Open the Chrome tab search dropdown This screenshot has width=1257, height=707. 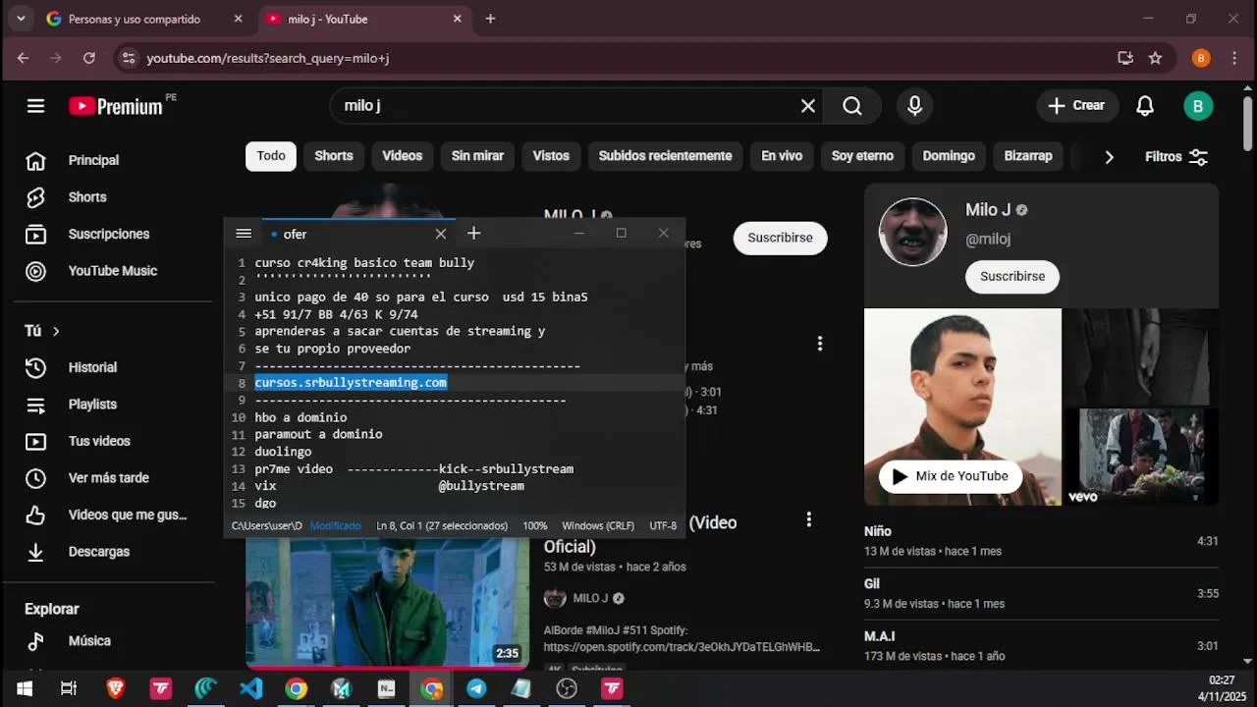pyautogui.click(x=21, y=19)
